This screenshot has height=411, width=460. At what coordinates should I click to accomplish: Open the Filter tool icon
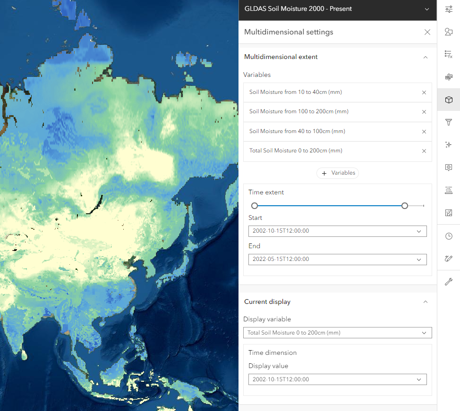[x=449, y=122]
